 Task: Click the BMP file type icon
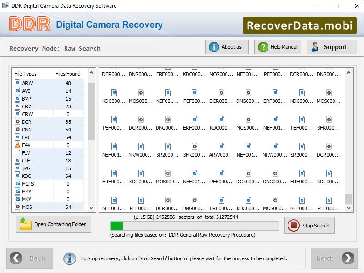[18, 98]
